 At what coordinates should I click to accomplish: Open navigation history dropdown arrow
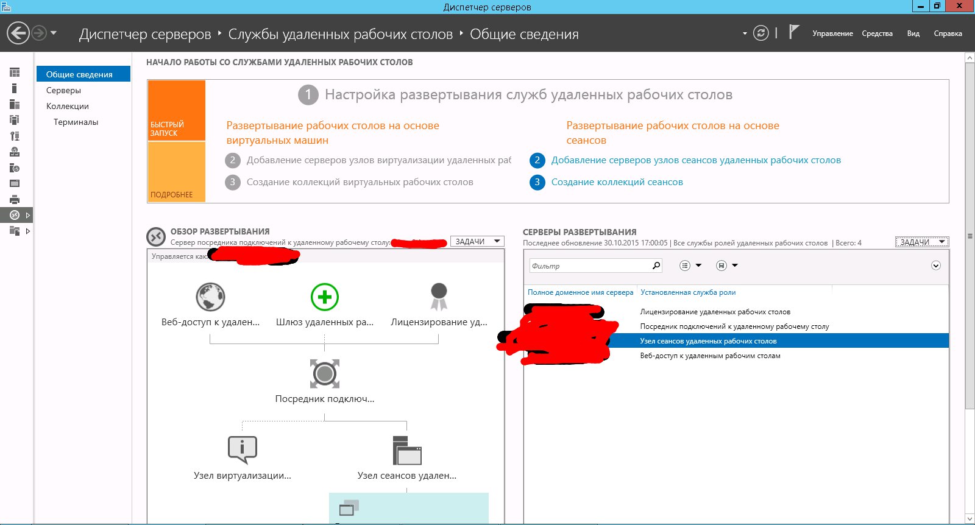click(54, 33)
